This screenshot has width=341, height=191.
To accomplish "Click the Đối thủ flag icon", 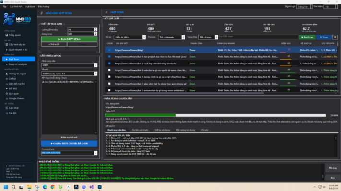I will point(7,88).
